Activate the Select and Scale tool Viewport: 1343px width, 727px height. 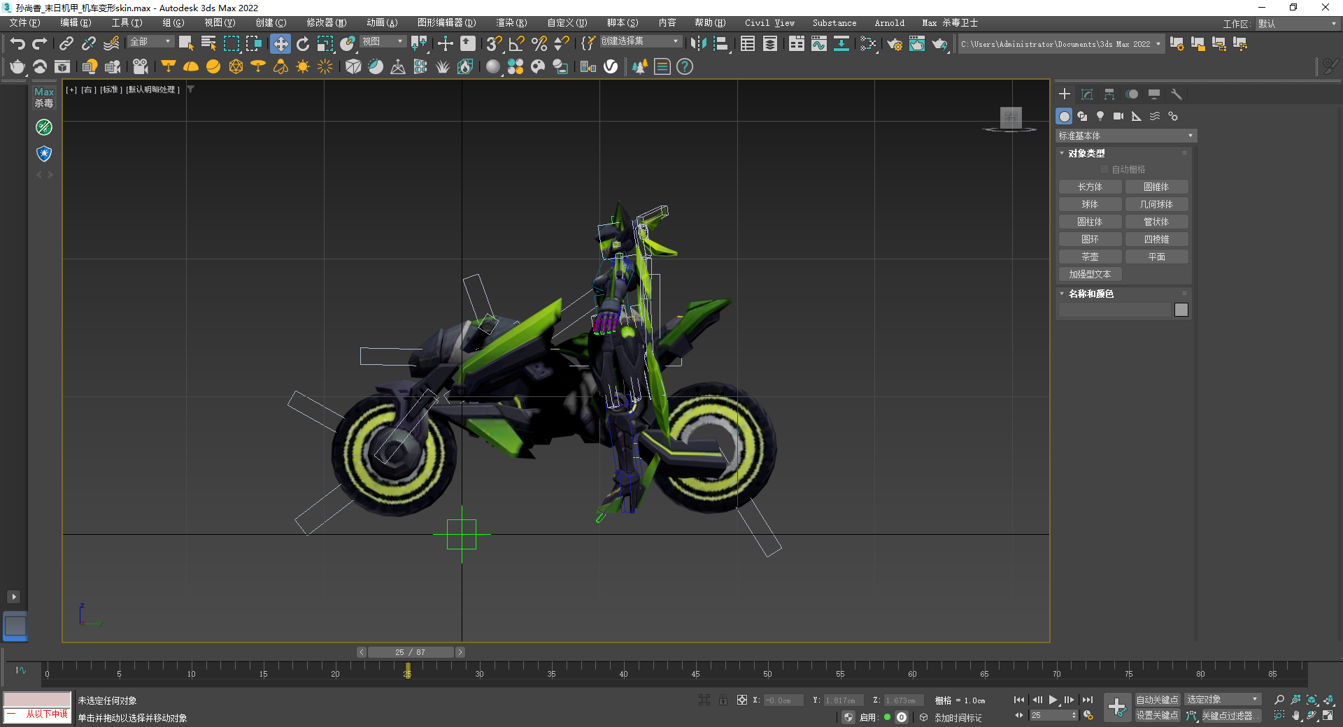[325, 44]
